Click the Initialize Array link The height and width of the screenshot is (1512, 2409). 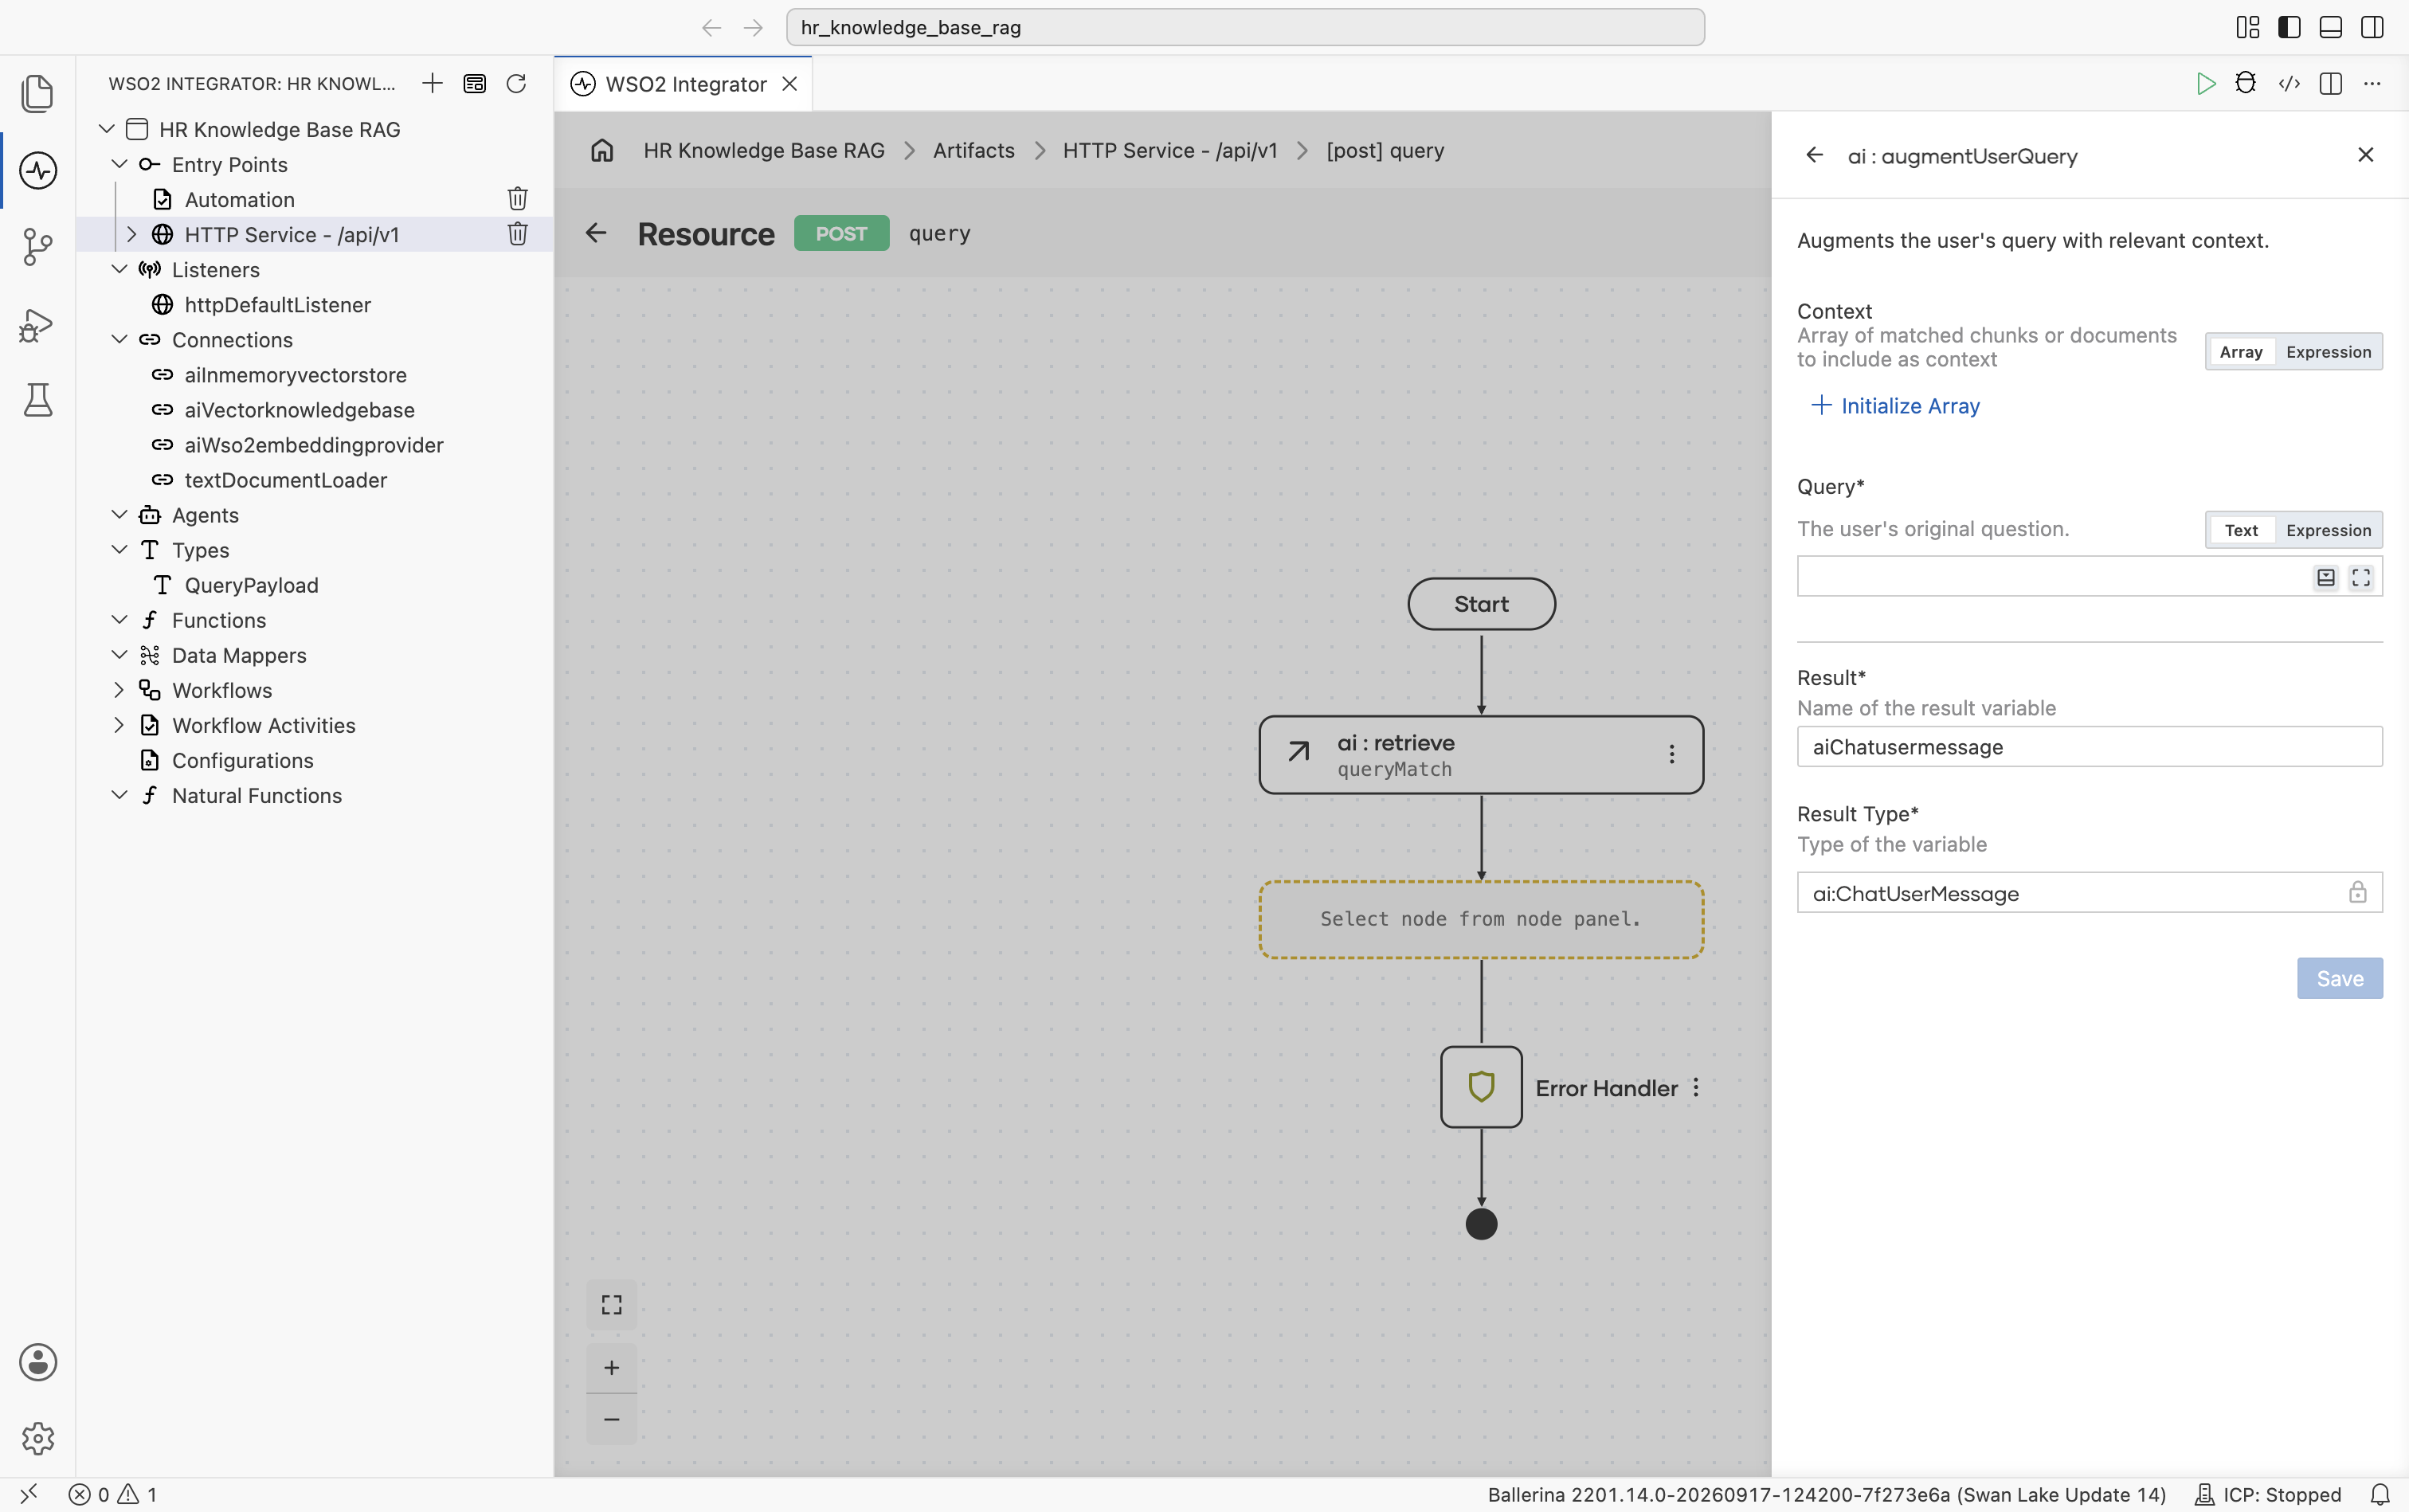[1895, 406]
